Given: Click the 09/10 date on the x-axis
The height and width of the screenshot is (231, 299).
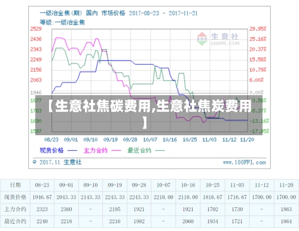Looking at the screenshot, I should point(90,139).
